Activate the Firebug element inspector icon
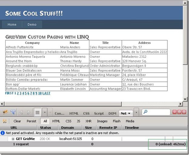Screen dimensions: 189x155 (13, 112)
